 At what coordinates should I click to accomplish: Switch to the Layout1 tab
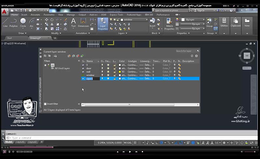tap(20, 142)
